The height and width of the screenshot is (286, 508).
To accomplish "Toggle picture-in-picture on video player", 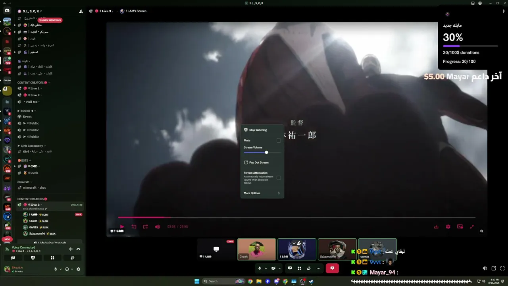I will 460,227.
